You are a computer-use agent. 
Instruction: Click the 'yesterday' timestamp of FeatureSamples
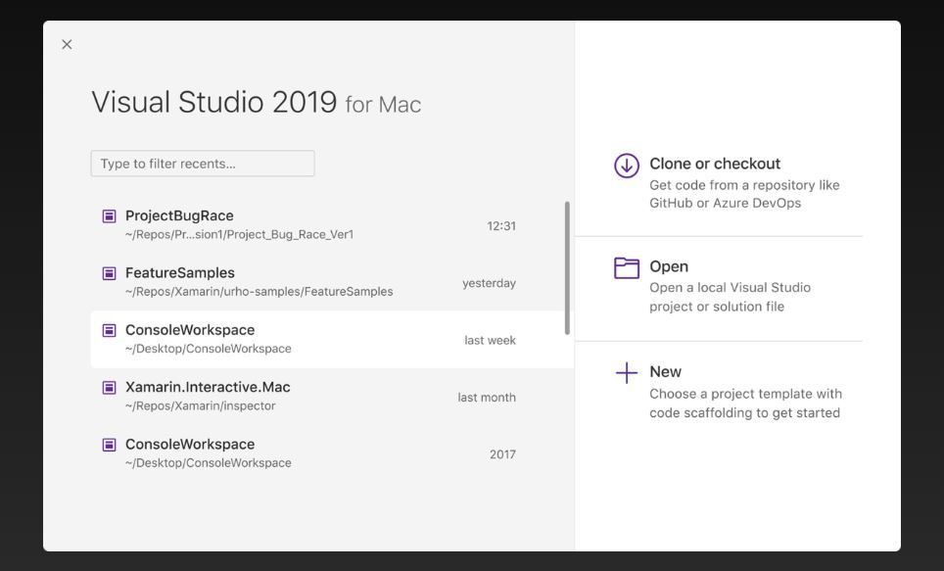pos(489,283)
